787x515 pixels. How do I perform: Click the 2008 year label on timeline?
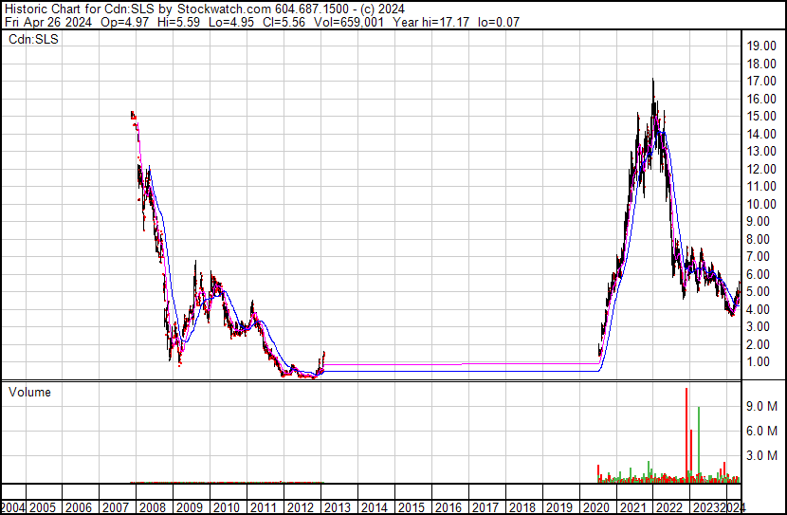[x=153, y=507]
